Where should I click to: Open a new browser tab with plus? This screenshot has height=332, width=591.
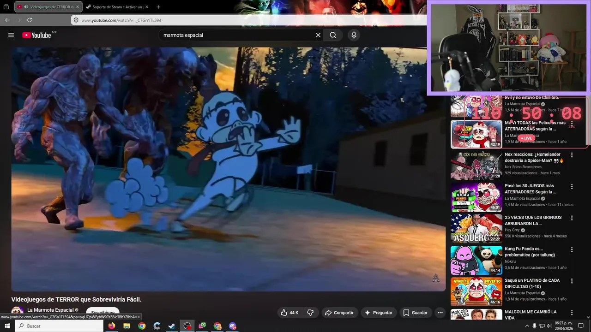[158, 7]
